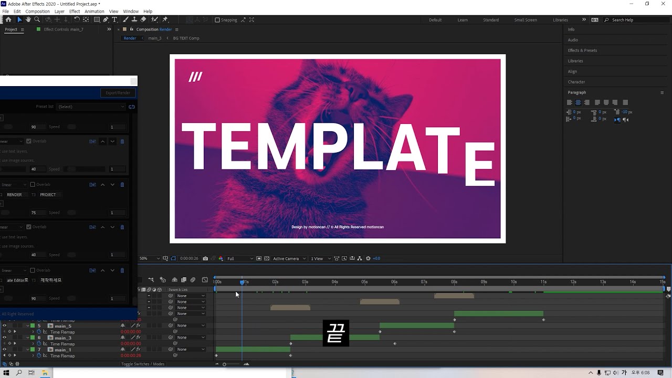This screenshot has width=672, height=378.
Task: Click the Sync Settings icon near Search Help
Action: pyautogui.click(x=595, y=20)
